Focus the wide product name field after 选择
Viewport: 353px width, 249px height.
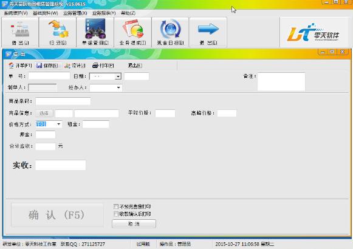click(x=97, y=113)
